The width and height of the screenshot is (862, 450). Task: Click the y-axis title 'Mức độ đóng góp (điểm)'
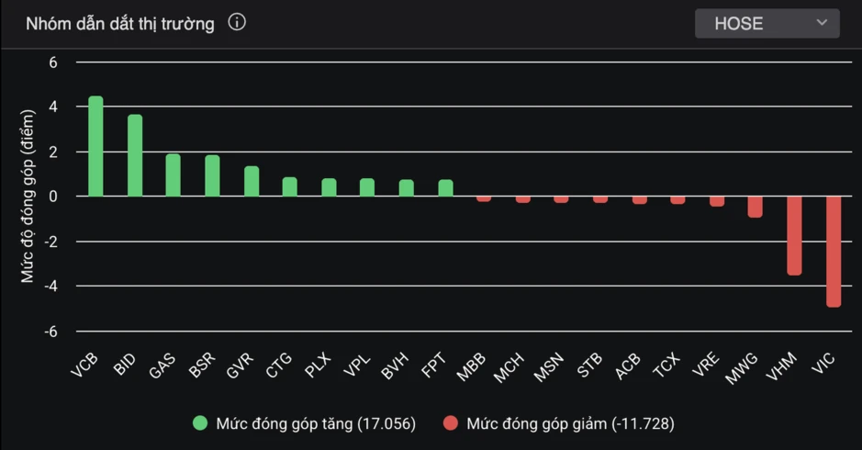tap(28, 197)
